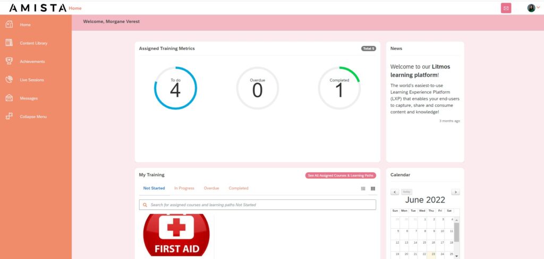Open mail via pink envelope button
This screenshot has height=259, width=544.
pyautogui.click(x=506, y=8)
